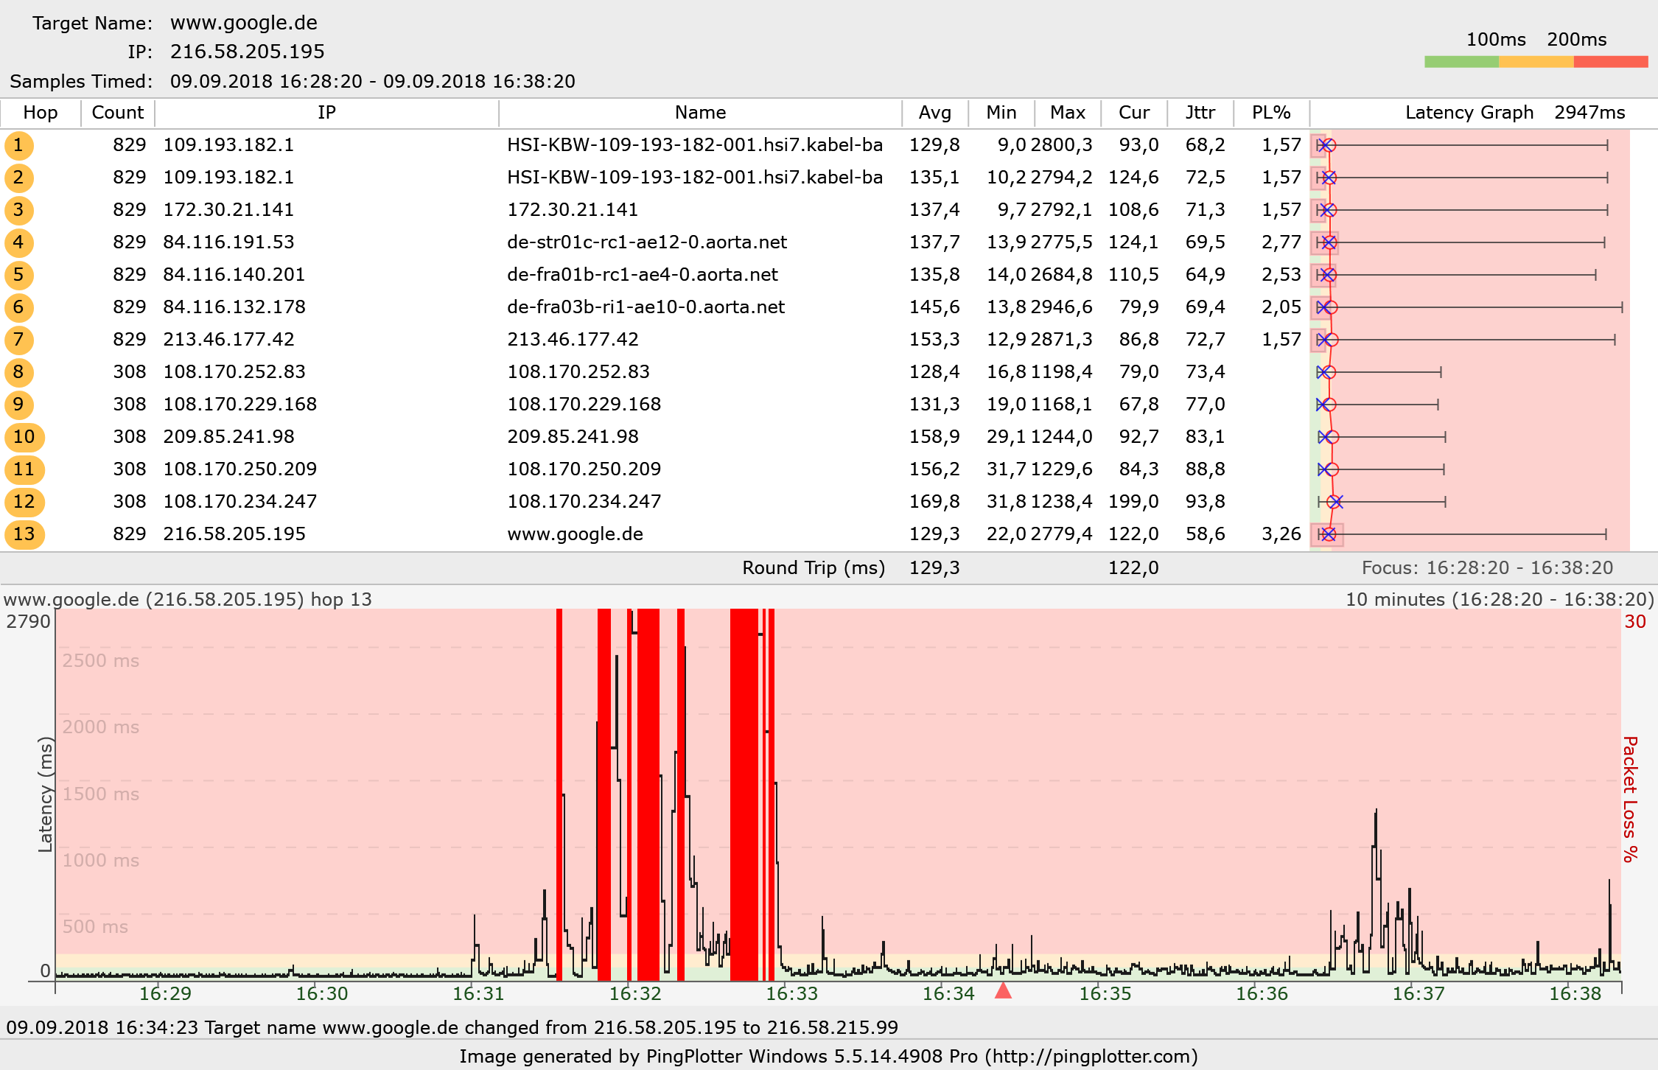Click the hop 1 number badge
The height and width of the screenshot is (1070, 1658).
[18, 145]
